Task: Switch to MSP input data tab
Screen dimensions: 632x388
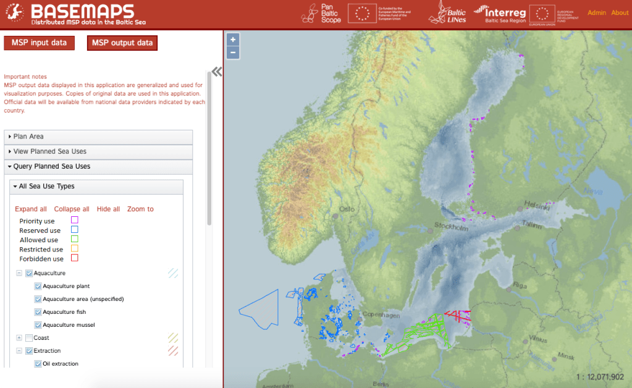Action: tap(39, 43)
